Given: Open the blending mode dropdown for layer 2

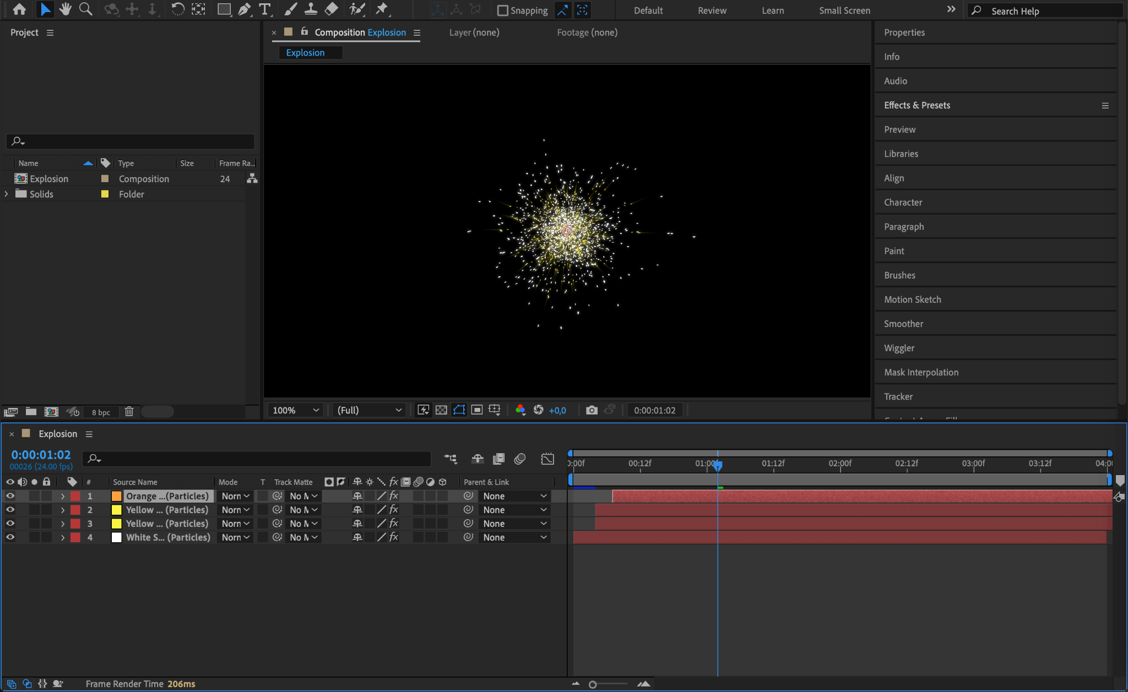Looking at the screenshot, I should pyautogui.click(x=235, y=510).
